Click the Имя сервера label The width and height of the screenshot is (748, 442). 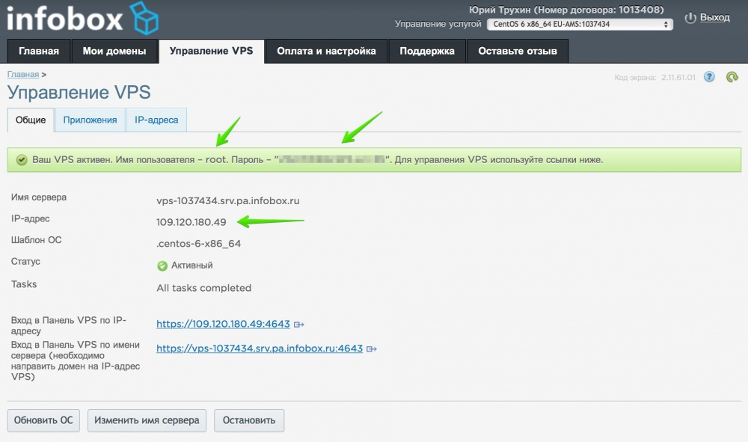point(39,197)
